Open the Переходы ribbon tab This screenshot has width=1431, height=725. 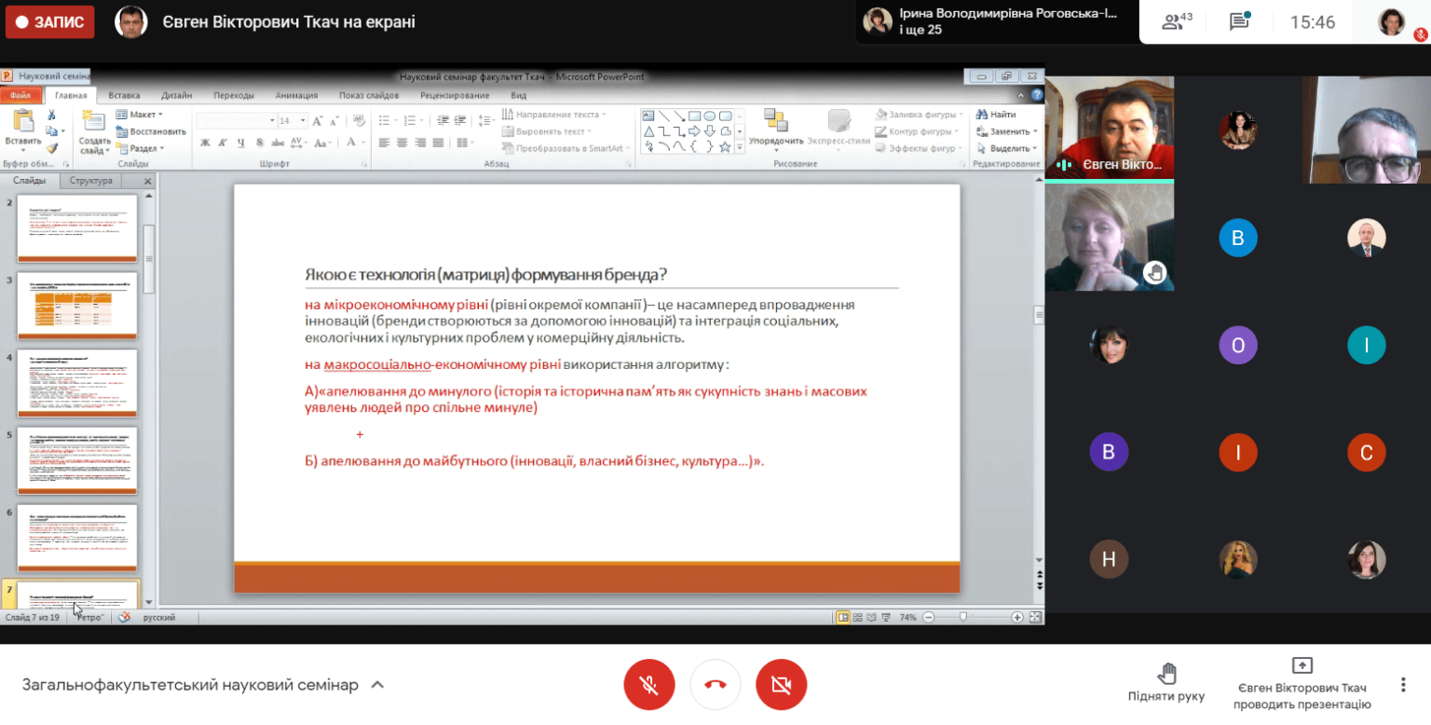point(233,95)
